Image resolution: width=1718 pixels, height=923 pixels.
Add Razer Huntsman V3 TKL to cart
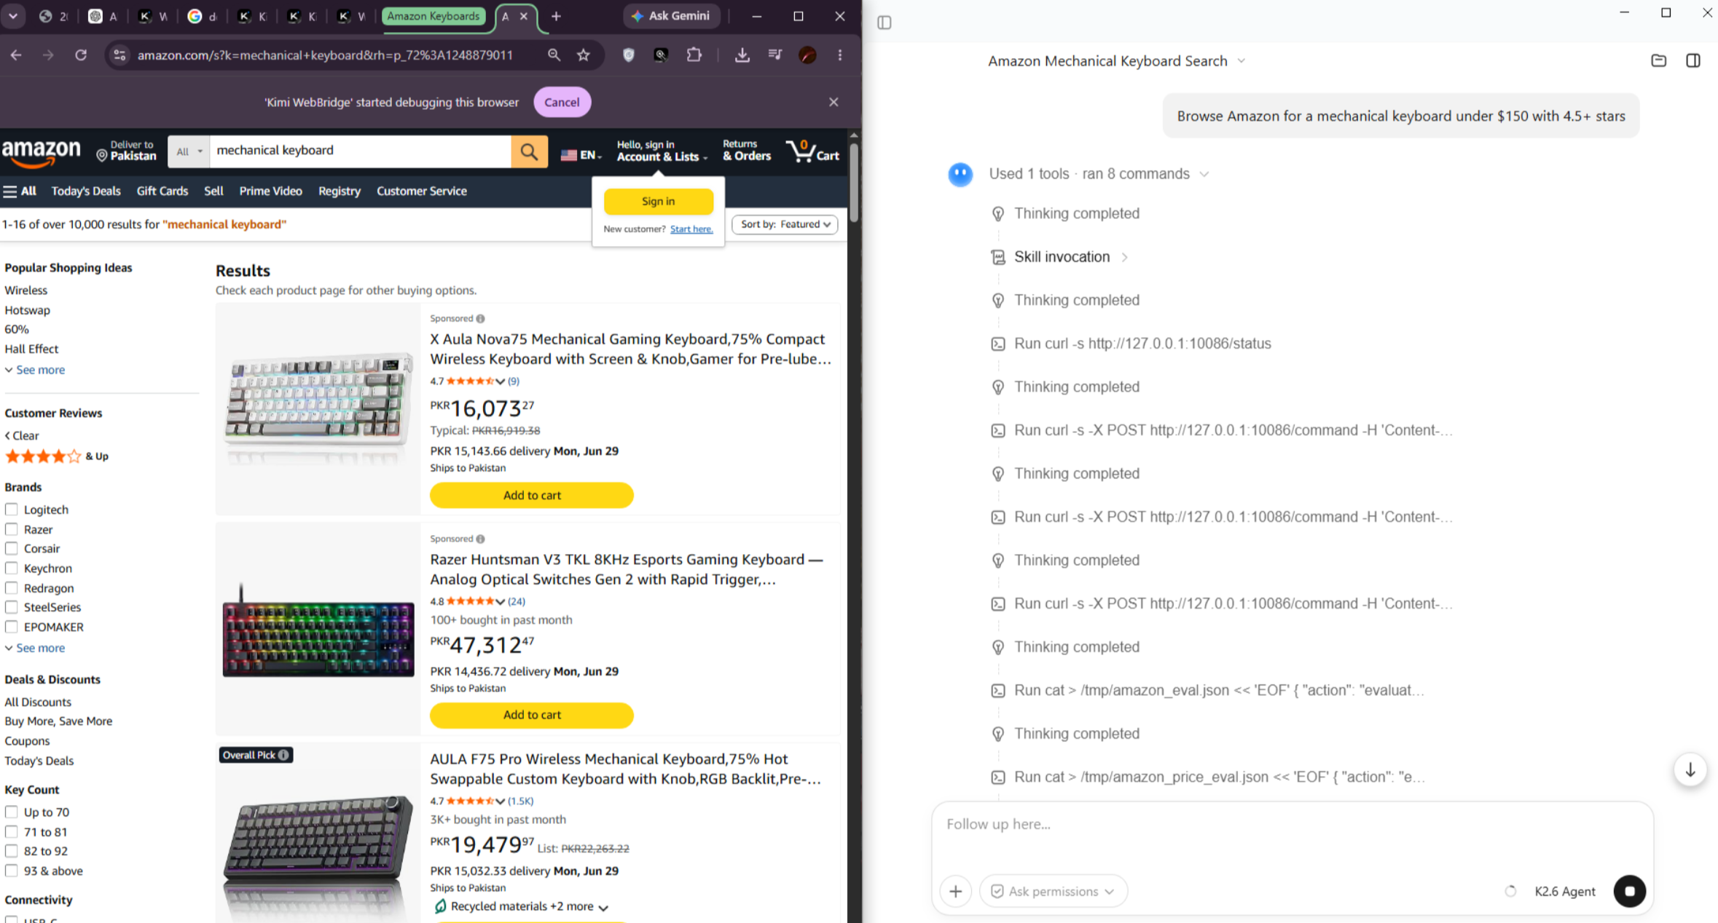pyautogui.click(x=532, y=715)
